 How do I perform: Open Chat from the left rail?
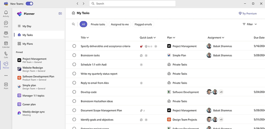coord(6,24)
